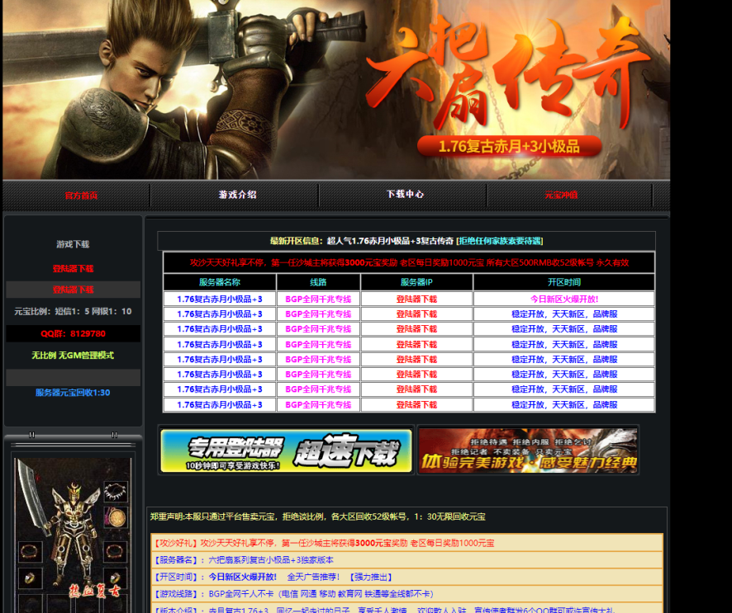
Task: Click the 元宝比例 短信1:5 网银1:10 text
Action: [73, 311]
